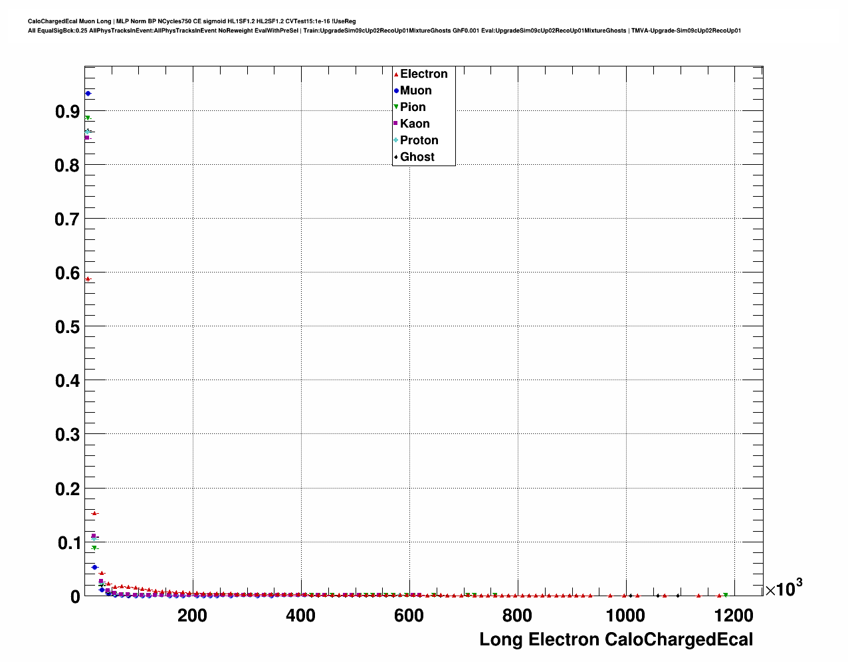
Task: Click the 600 x-axis tick label
Action: 409,615
